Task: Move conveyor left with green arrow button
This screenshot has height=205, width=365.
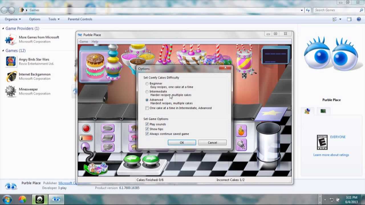Action: (x=132, y=161)
